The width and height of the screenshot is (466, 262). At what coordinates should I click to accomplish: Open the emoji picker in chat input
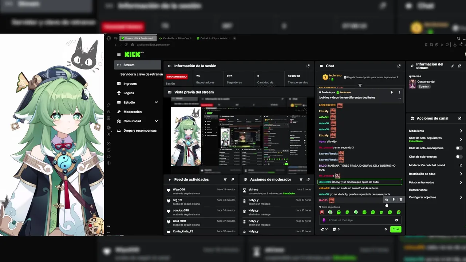point(396,220)
